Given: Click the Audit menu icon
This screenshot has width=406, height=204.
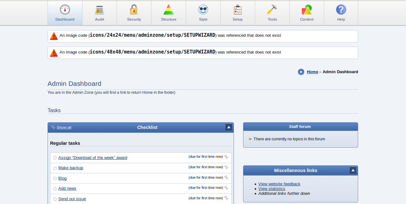Looking at the screenshot, I should (x=100, y=10).
